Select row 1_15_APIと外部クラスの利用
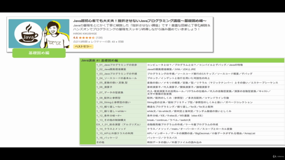Screen dimensions: 285x160 [121, 133]
